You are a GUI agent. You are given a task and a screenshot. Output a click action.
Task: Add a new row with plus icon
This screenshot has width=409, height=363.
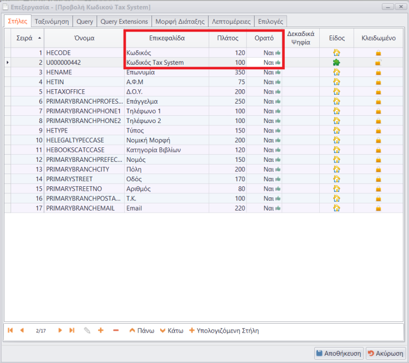pos(101,330)
